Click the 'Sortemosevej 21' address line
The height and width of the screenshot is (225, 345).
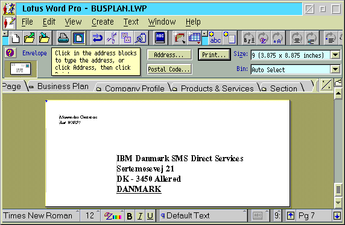click(145, 168)
